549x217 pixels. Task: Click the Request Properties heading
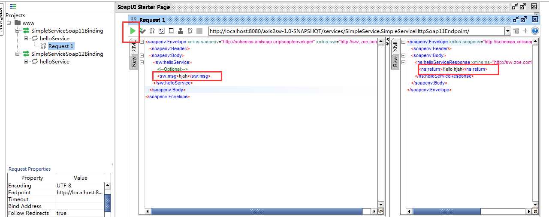tap(30, 169)
